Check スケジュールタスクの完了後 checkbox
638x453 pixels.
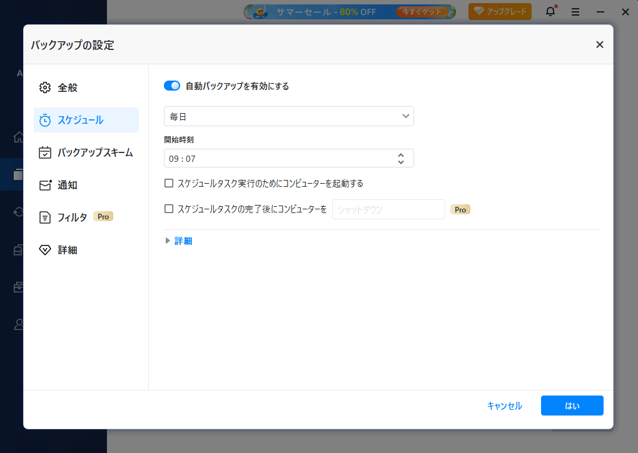[169, 209]
